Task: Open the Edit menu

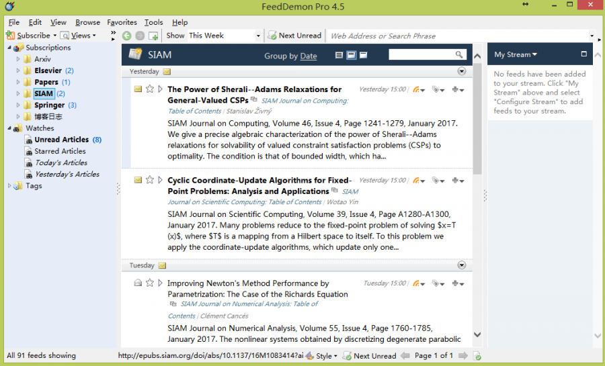Action: (x=35, y=22)
